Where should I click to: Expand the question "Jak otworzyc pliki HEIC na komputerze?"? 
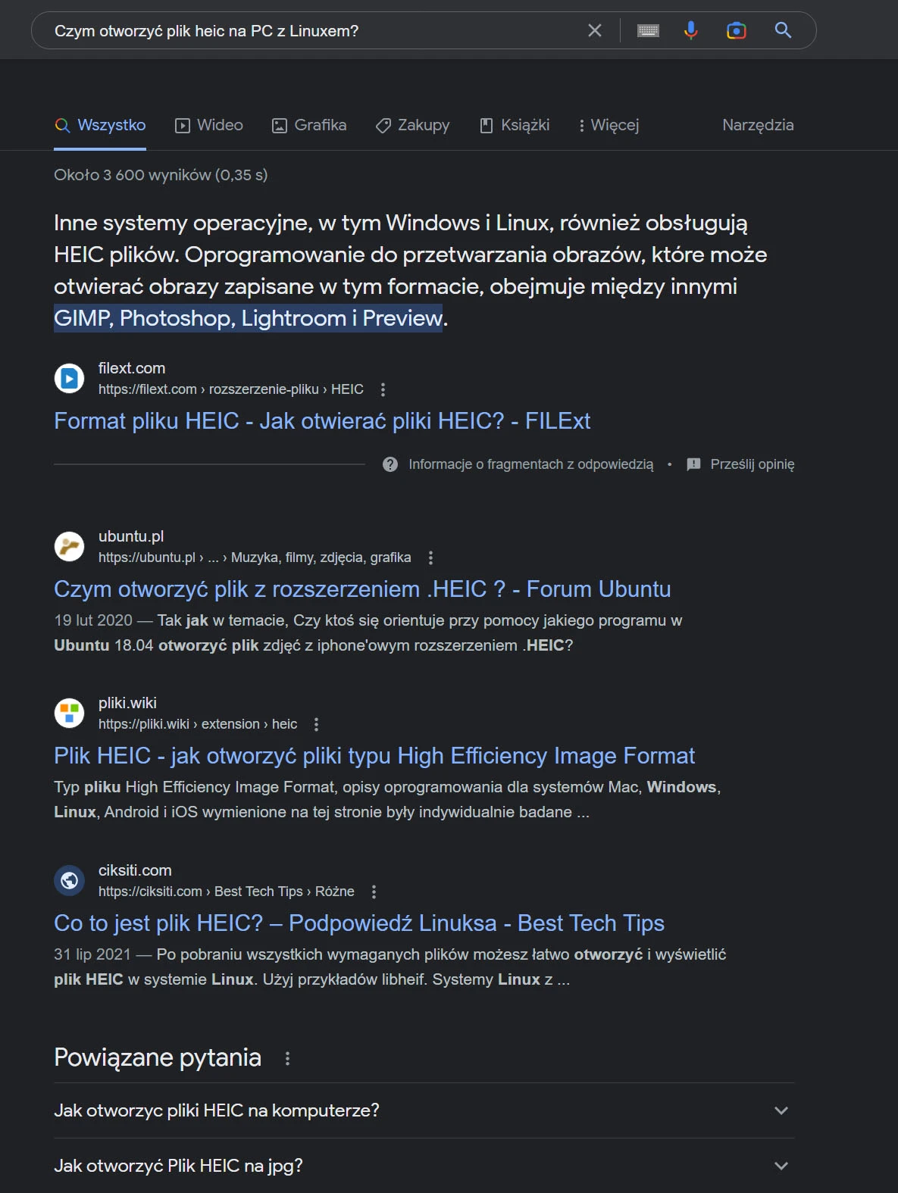pos(424,1110)
